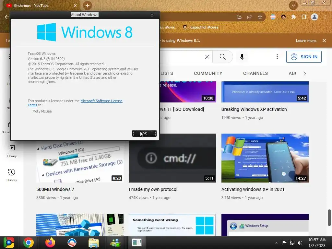
Task: Open Breaking Windows XP activation thumbnail
Action: [x=265, y=92]
